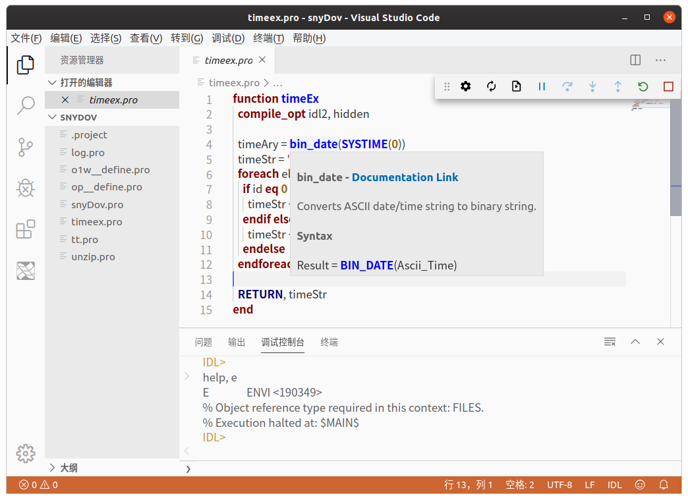Open notifications bell in status bar
This screenshot has height=500, width=688.
tap(664, 485)
